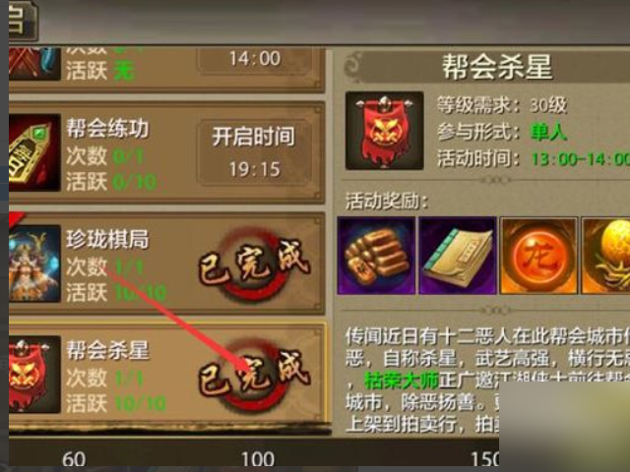The image size is (630, 472).
Task: Select the 珍珑棋局 list entry title
Action: [107, 239]
